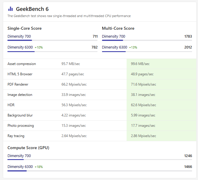
Task: Click the 95.7 MB/sec value
Action: 71,64
